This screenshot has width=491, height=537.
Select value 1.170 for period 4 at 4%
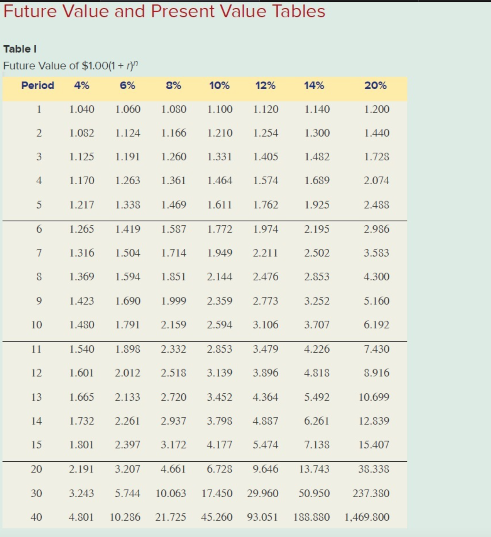point(81,180)
